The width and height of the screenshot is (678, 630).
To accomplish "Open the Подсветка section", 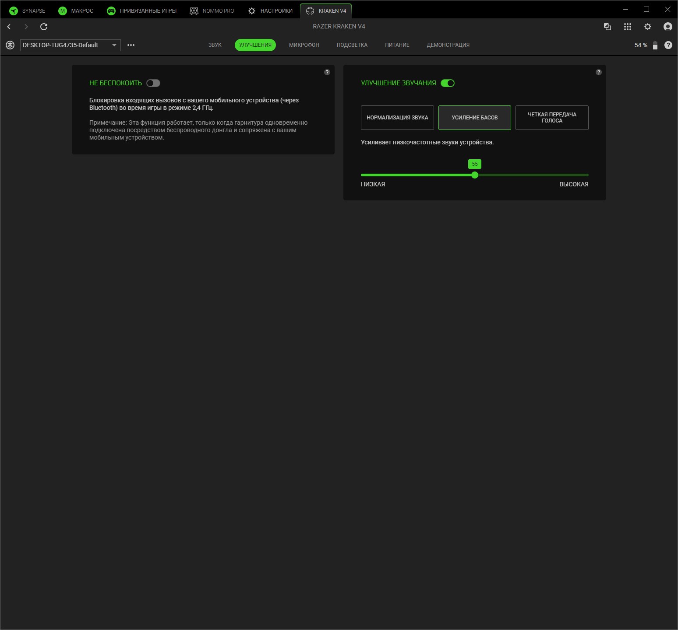I will point(352,45).
